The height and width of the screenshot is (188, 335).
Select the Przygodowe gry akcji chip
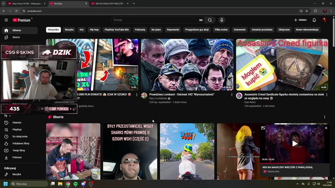click(x=197, y=30)
